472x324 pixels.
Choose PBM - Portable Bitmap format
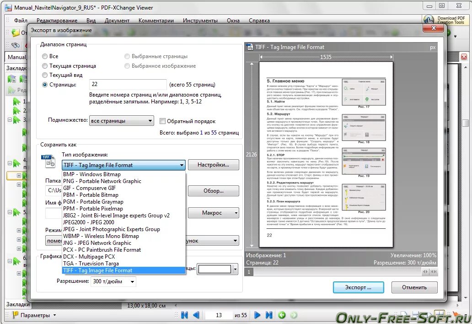124,195
